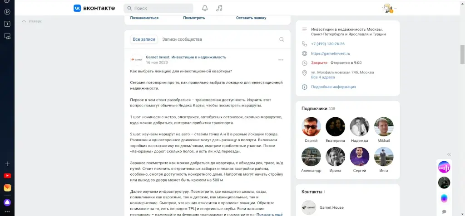
Task: Open the Подписчики heading
Action: click(x=314, y=109)
